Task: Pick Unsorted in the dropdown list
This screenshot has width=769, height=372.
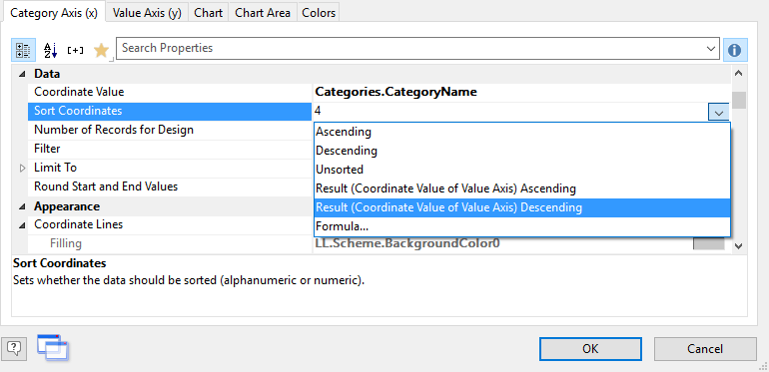Action: pos(521,170)
